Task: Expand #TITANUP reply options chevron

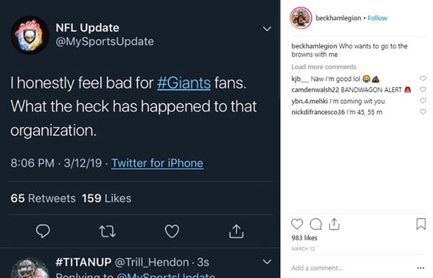Action: [267, 261]
